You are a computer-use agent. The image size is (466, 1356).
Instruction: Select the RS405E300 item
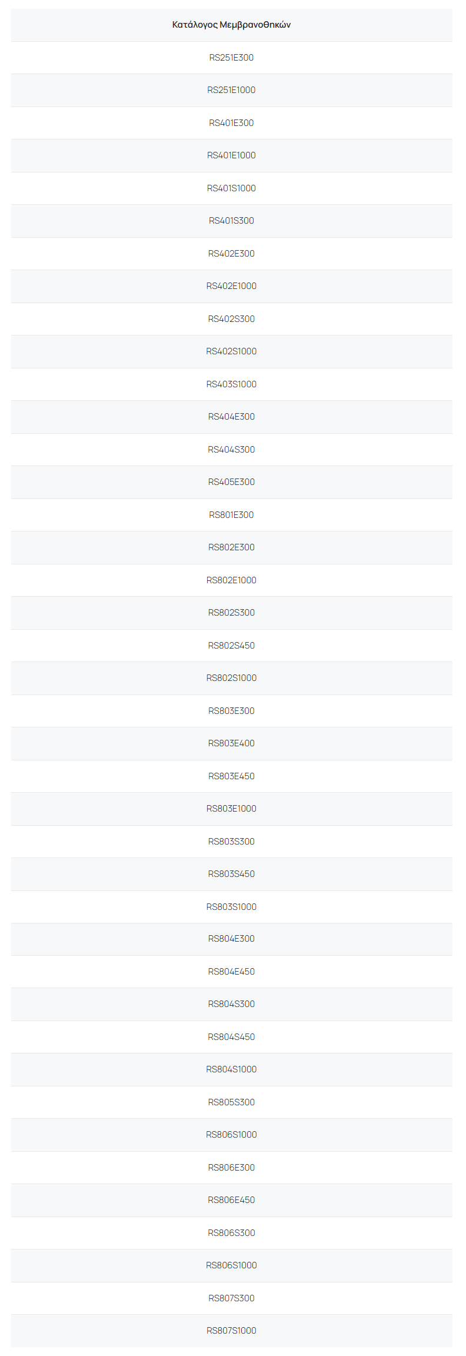pyautogui.click(x=231, y=482)
